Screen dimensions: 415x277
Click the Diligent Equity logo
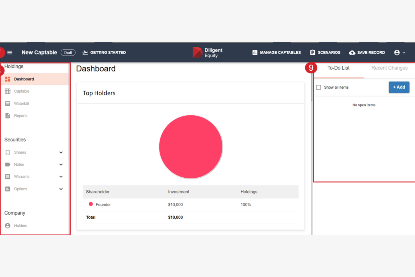(208, 52)
